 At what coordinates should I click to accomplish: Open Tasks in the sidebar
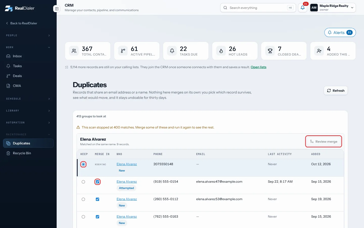28,66
